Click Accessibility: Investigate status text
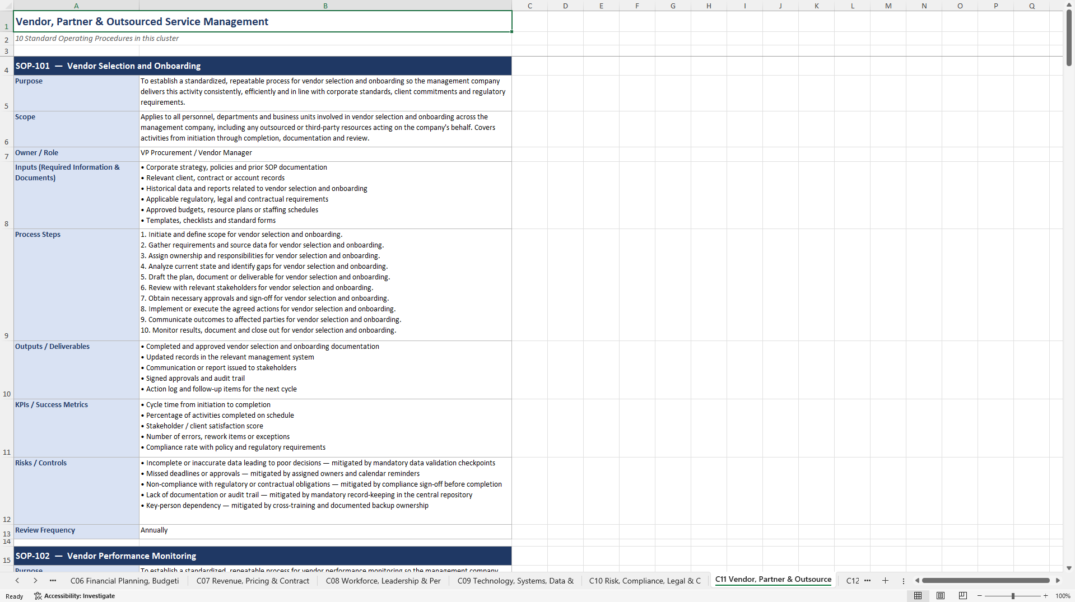The image size is (1075, 602). (x=80, y=596)
